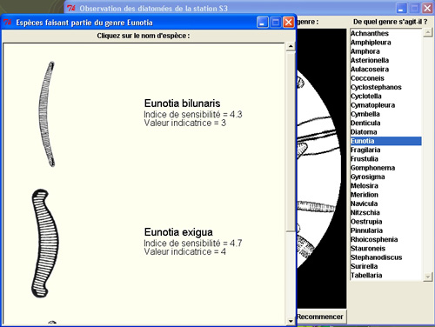Click the Tk icon in the Eunotia window title
The width and height of the screenshot is (435, 327).
tap(8, 23)
